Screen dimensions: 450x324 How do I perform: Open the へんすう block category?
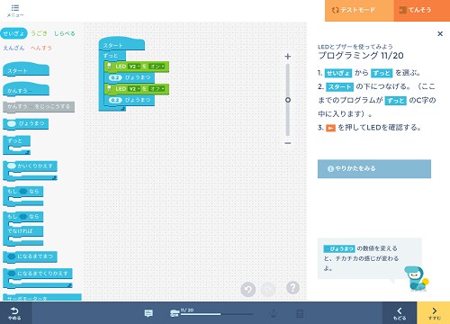(40, 48)
